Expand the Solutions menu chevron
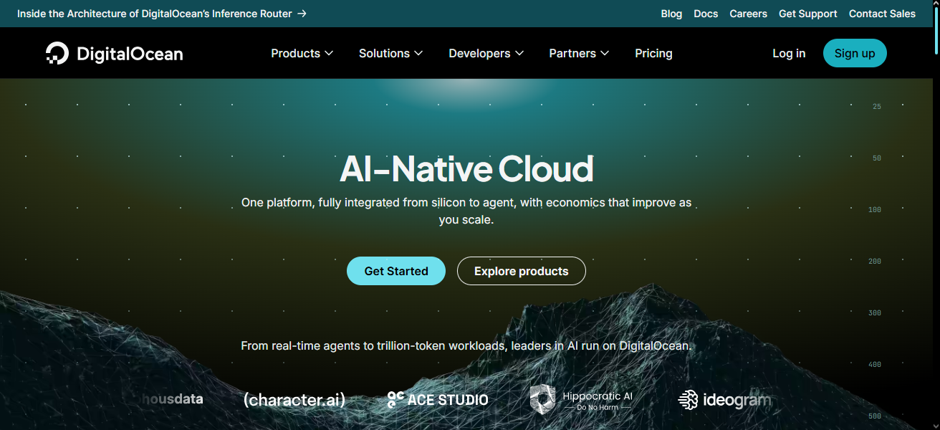Screen dimensions: 940x430 coord(418,53)
